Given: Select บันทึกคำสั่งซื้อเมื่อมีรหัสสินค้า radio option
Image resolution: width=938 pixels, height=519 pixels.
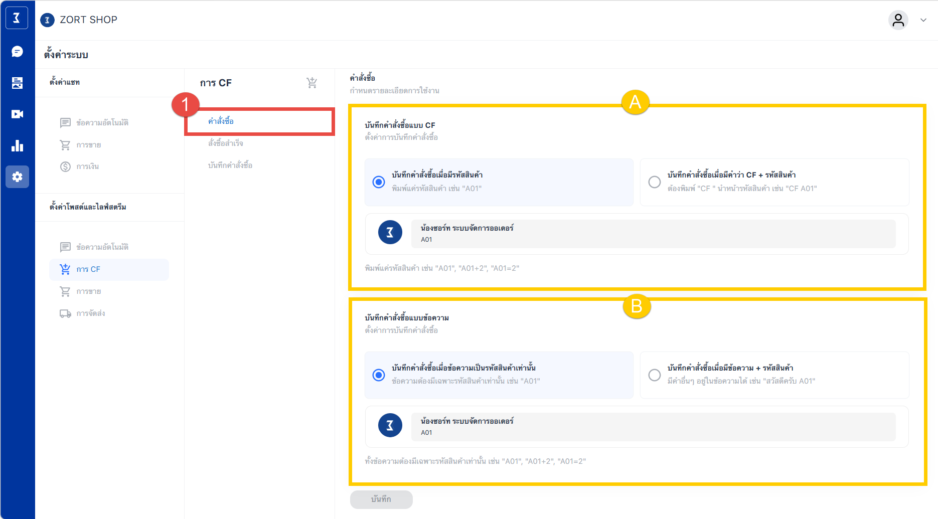Looking at the screenshot, I should coord(379,182).
